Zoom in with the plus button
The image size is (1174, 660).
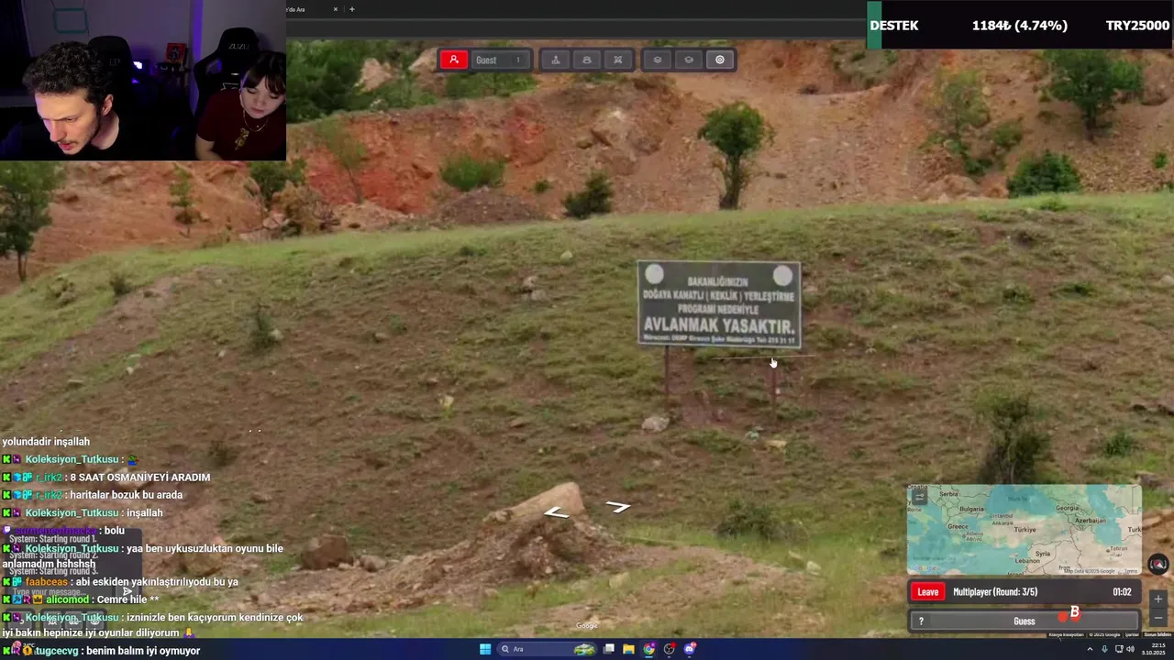(x=1158, y=599)
